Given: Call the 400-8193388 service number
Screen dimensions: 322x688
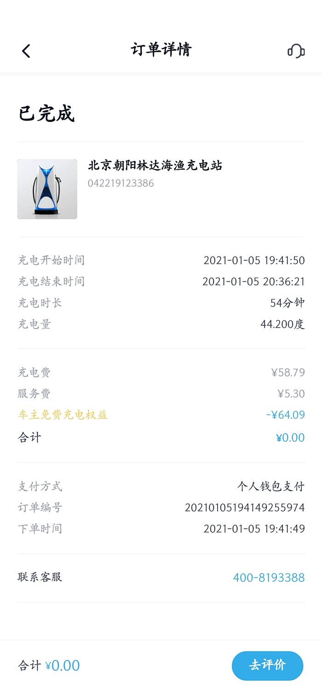Looking at the screenshot, I should [x=269, y=578].
